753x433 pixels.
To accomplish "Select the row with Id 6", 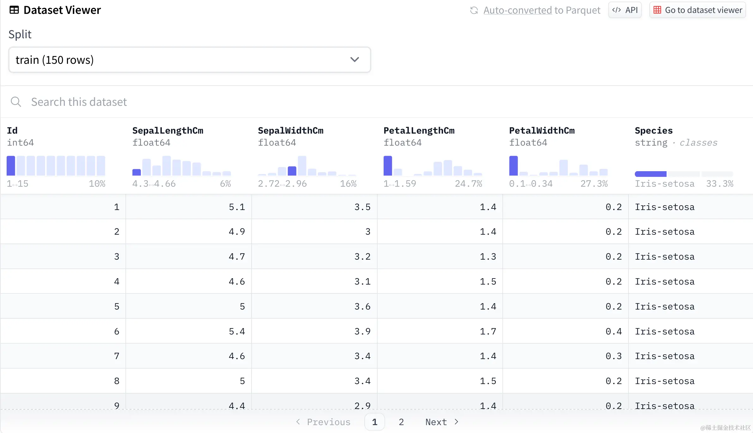I will pos(117,331).
